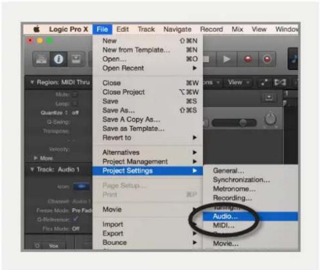Expand the Export submenu
The height and width of the screenshot is (270, 320).
point(147,233)
